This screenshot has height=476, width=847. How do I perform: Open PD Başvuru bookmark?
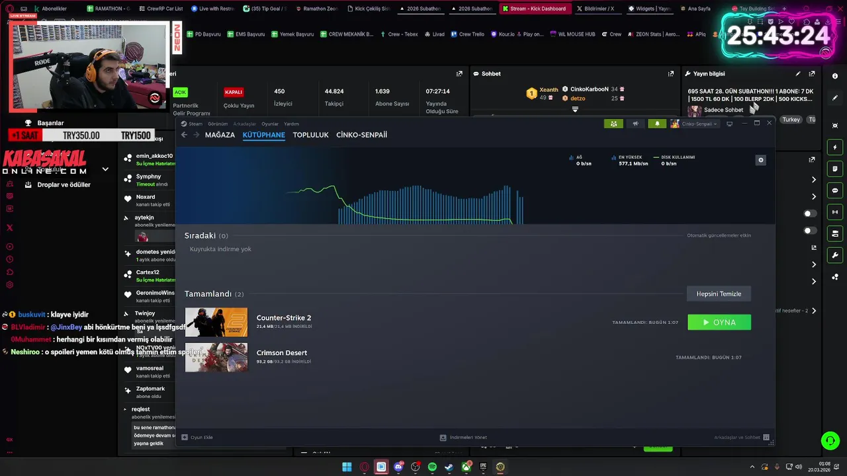click(204, 34)
